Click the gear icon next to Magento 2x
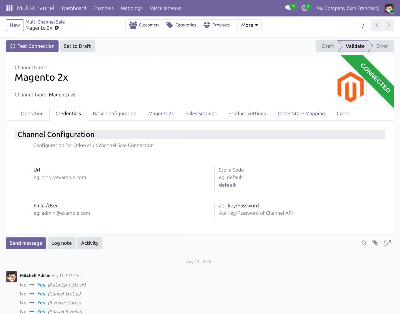Screen dimensions: 400x314 (x=57, y=28)
